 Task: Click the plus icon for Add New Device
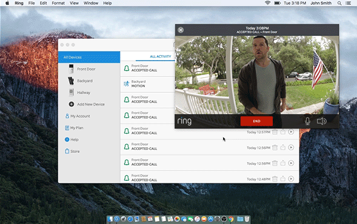[x=72, y=104]
